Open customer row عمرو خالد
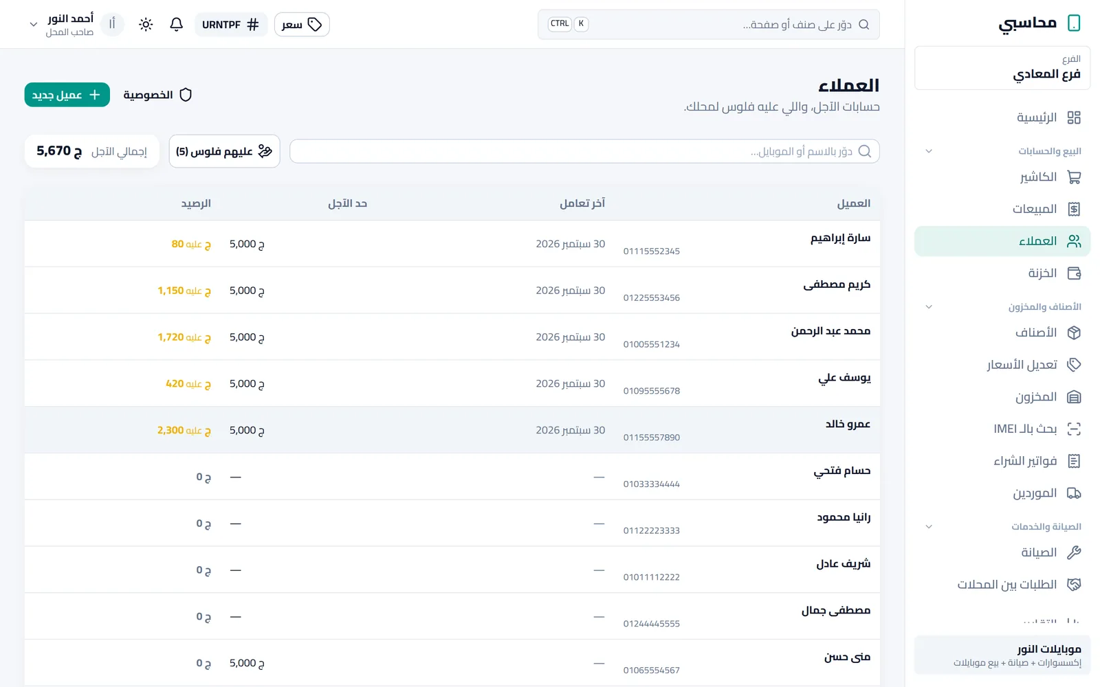Image resolution: width=1100 pixels, height=687 pixels. pyautogui.click(x=452, y=430)
